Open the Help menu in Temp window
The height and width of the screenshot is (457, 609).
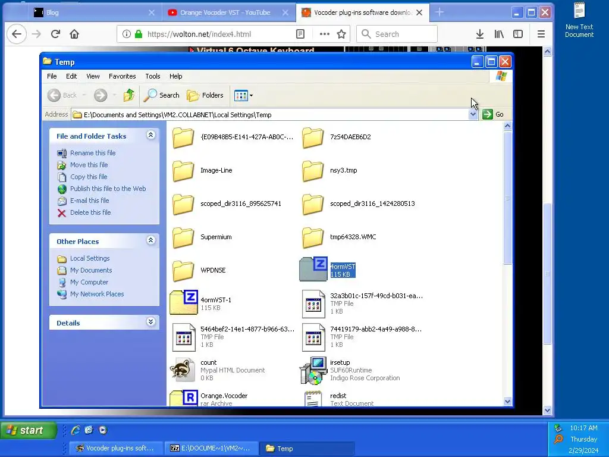[x=175, y=76]
